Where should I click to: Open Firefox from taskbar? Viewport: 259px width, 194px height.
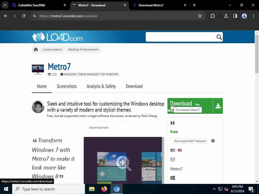(x=104, y=189)
